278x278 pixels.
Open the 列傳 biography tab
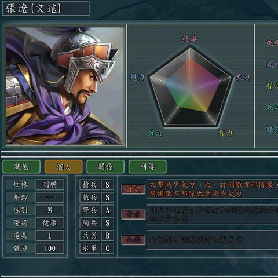(x=148, y=167)
